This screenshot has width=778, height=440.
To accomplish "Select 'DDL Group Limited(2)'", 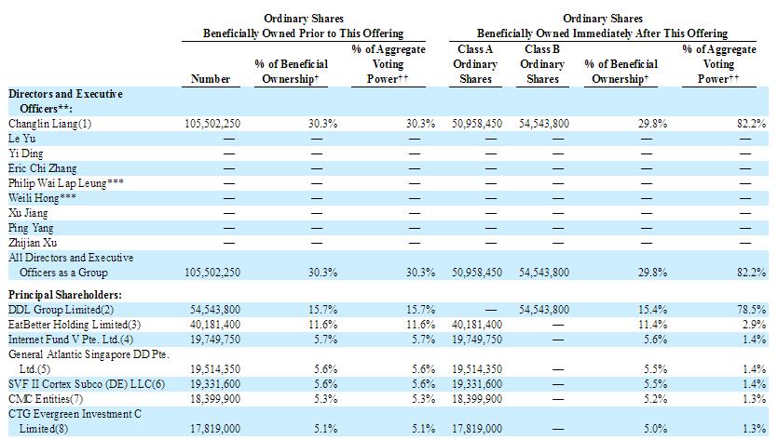I will click(x=61, y=310).
